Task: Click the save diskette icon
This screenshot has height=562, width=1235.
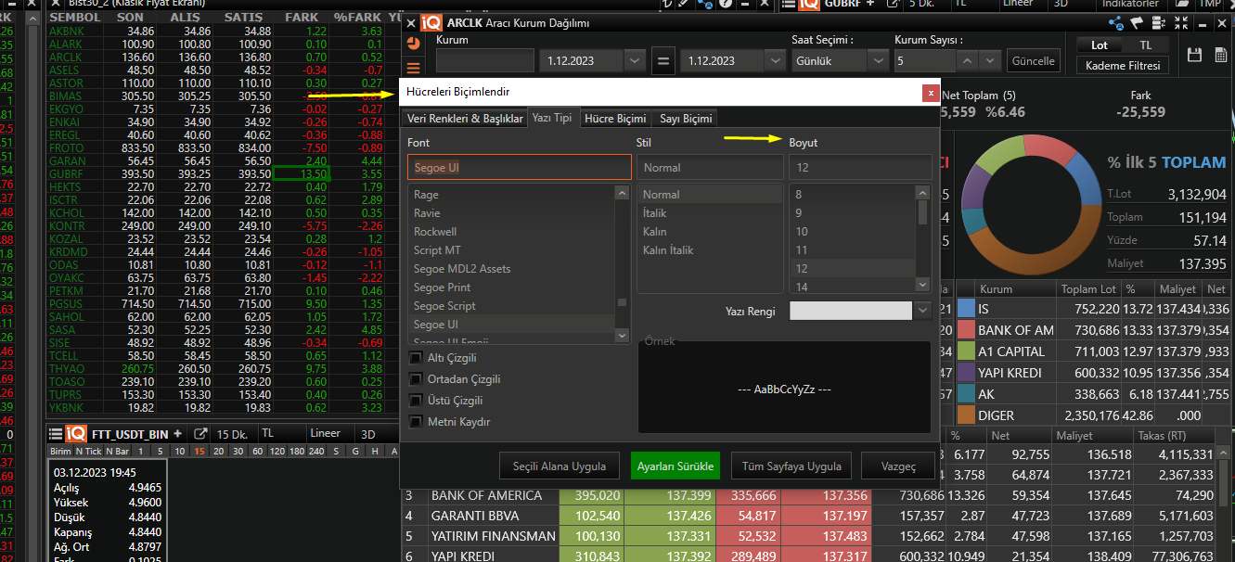Action: (1194, 56)
